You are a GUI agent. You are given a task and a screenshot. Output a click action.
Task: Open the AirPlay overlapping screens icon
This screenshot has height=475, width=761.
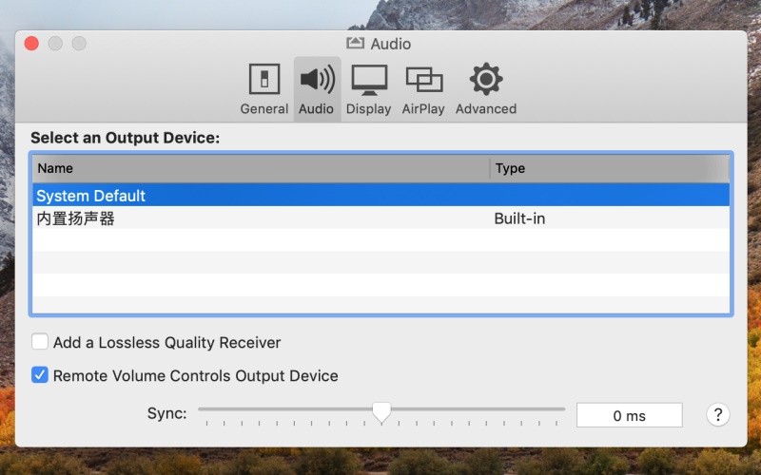423,80
